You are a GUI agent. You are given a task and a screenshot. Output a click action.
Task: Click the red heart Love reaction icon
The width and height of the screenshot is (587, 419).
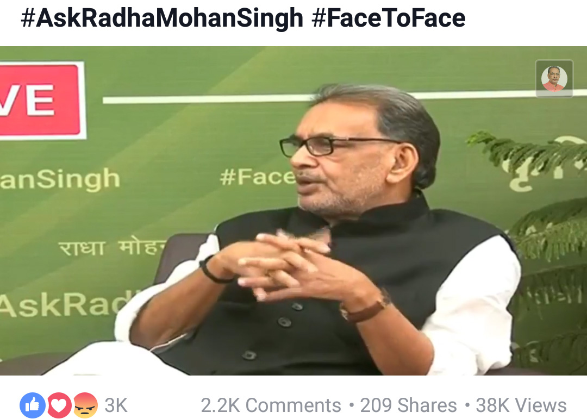click(59, 405)
